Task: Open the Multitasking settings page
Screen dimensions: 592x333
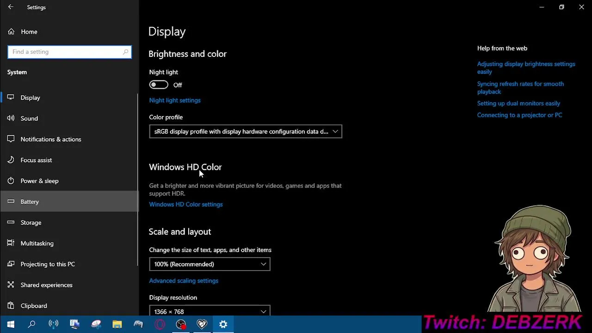Action: (69, 243)
